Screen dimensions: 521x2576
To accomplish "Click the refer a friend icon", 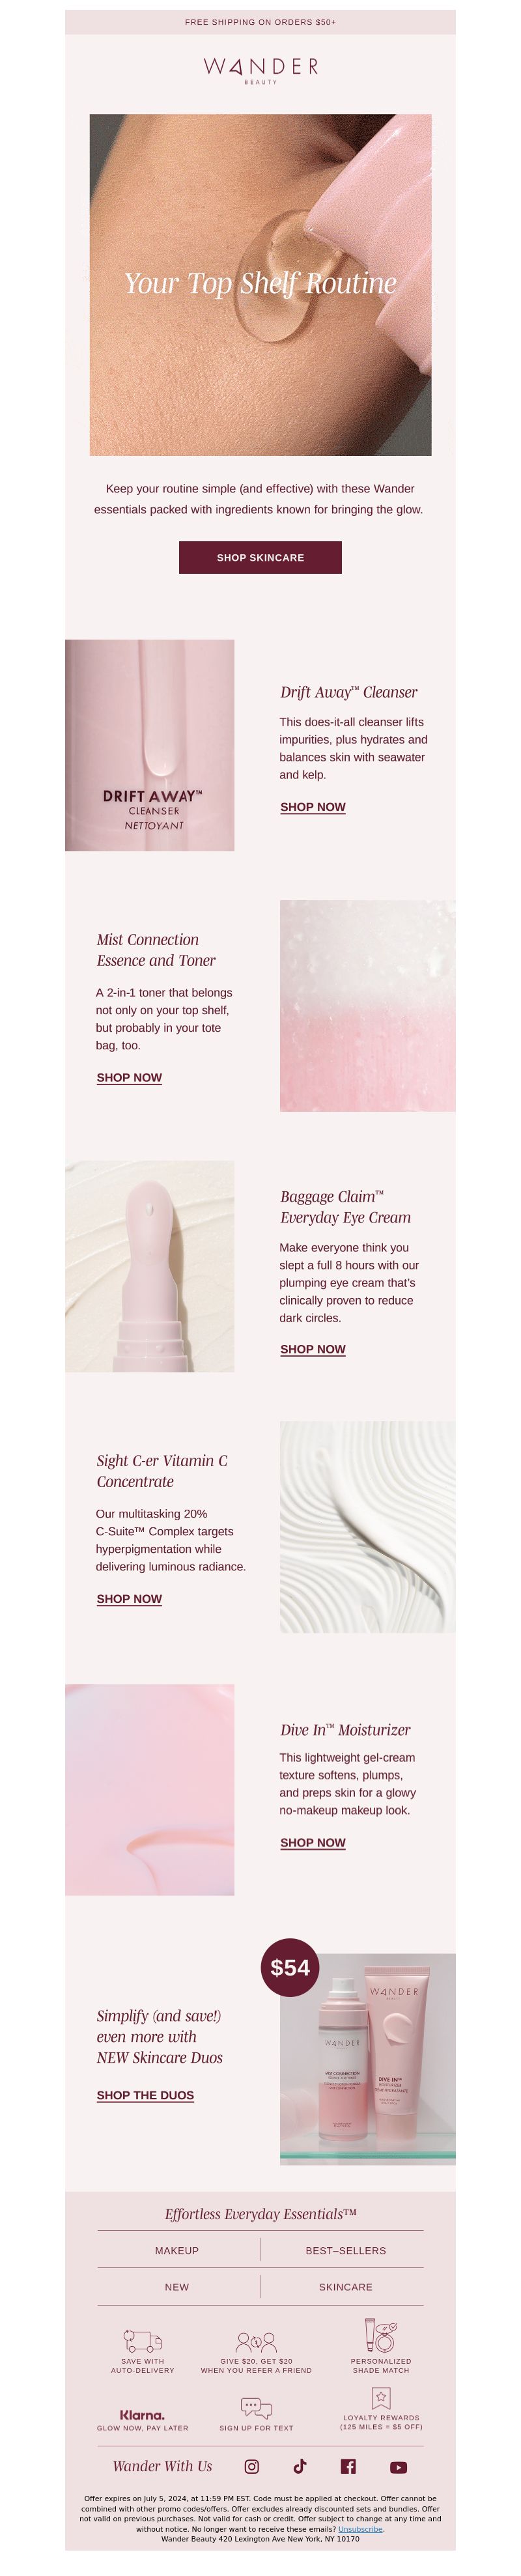I will (256, 2342).
